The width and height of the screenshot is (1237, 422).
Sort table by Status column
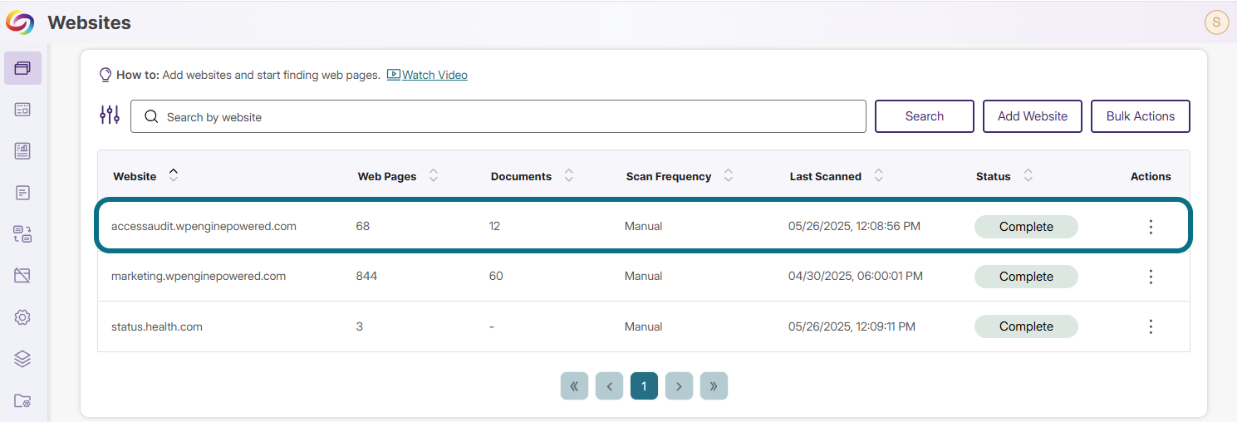[1028, 175]
